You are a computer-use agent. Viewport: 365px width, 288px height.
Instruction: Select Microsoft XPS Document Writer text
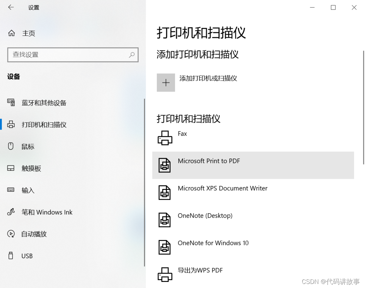222,188
